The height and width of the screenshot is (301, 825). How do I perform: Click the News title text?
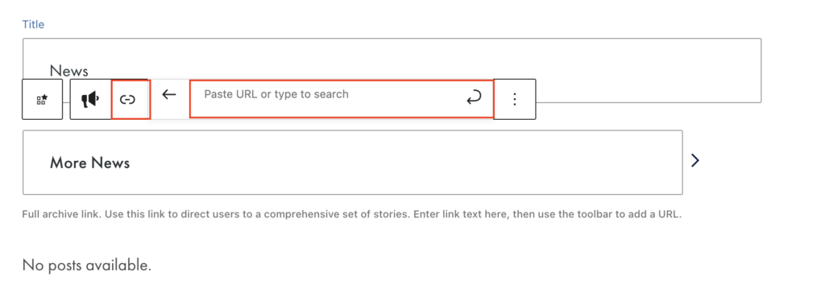pos(69,71)
